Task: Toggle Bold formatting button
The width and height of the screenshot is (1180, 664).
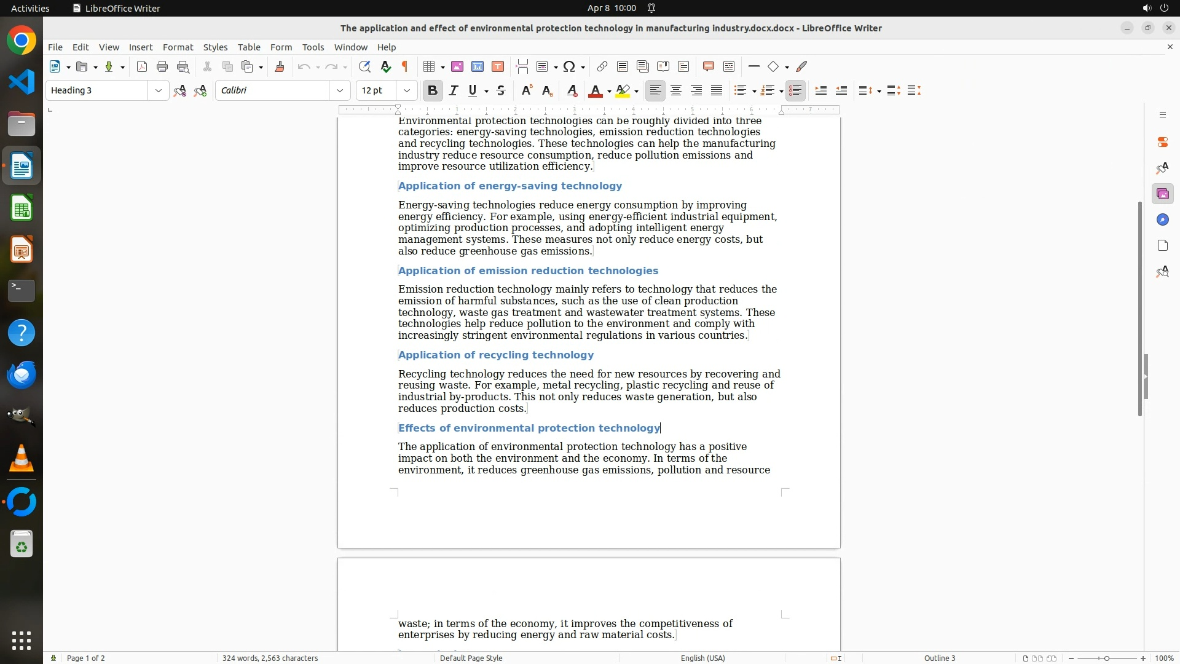Action: 433,91
